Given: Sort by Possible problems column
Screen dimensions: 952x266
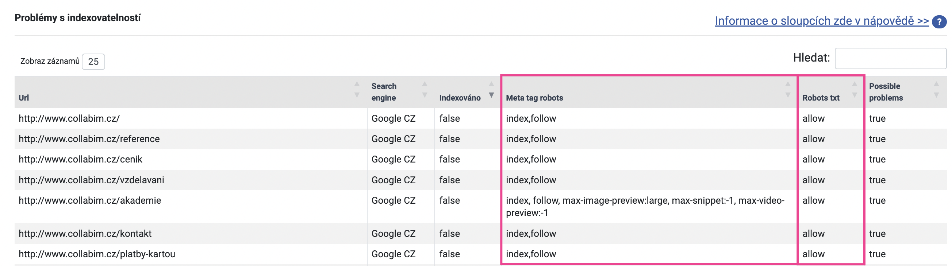Looking at the screenshot, I should (x=936, y=90).
